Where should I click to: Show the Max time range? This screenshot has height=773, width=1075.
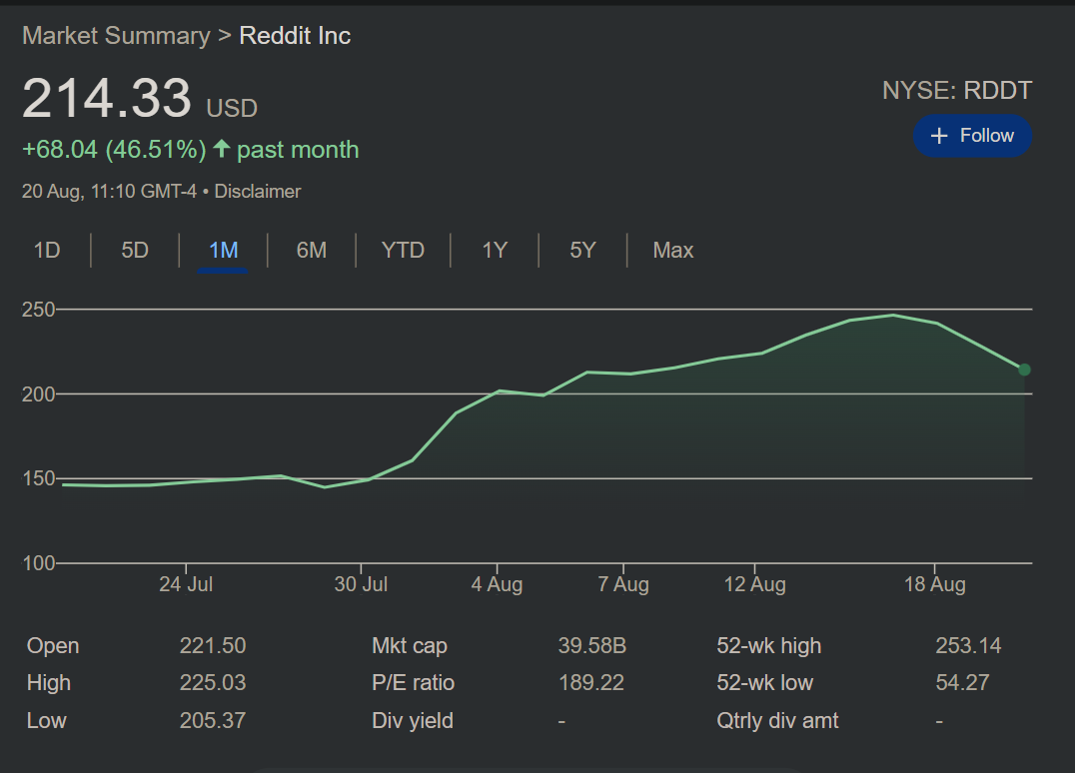click(x=672, y=250)
